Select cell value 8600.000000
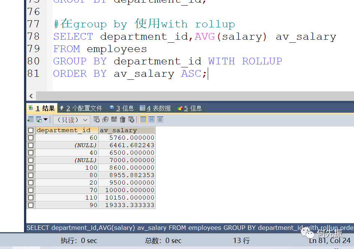 [127, 168]
